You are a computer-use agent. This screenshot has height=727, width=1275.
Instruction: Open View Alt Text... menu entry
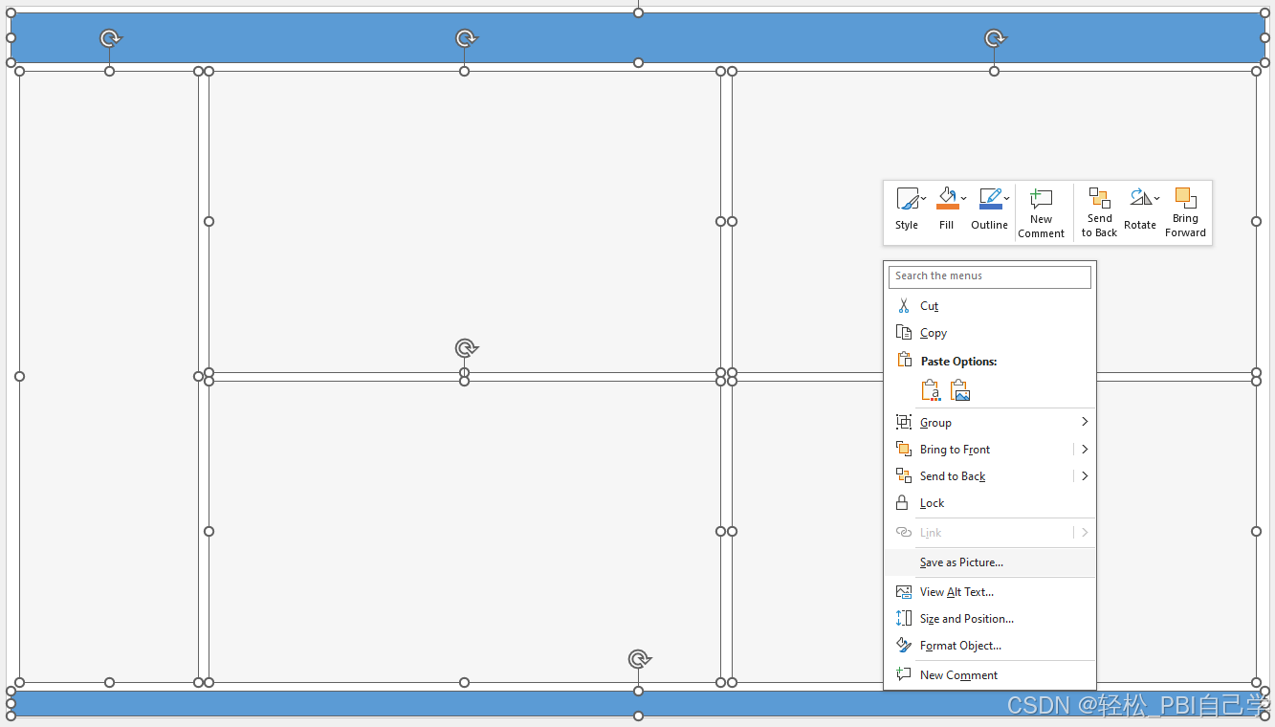[989, 592]
